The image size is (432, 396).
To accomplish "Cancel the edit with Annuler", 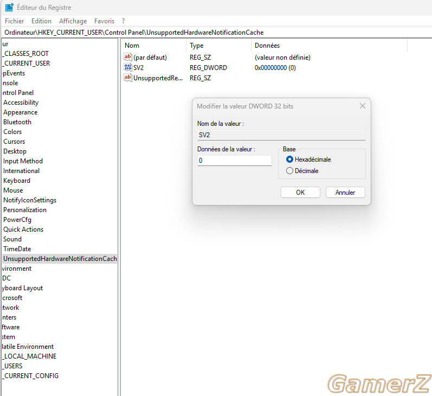I will [x=345, y=192].
